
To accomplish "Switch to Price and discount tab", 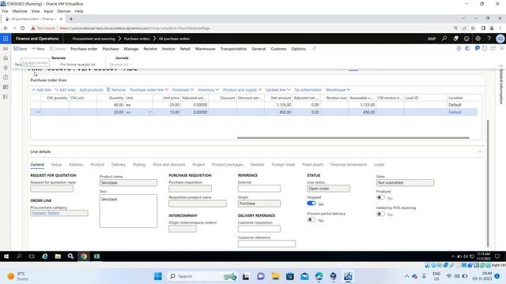I will tap(168, 165).
